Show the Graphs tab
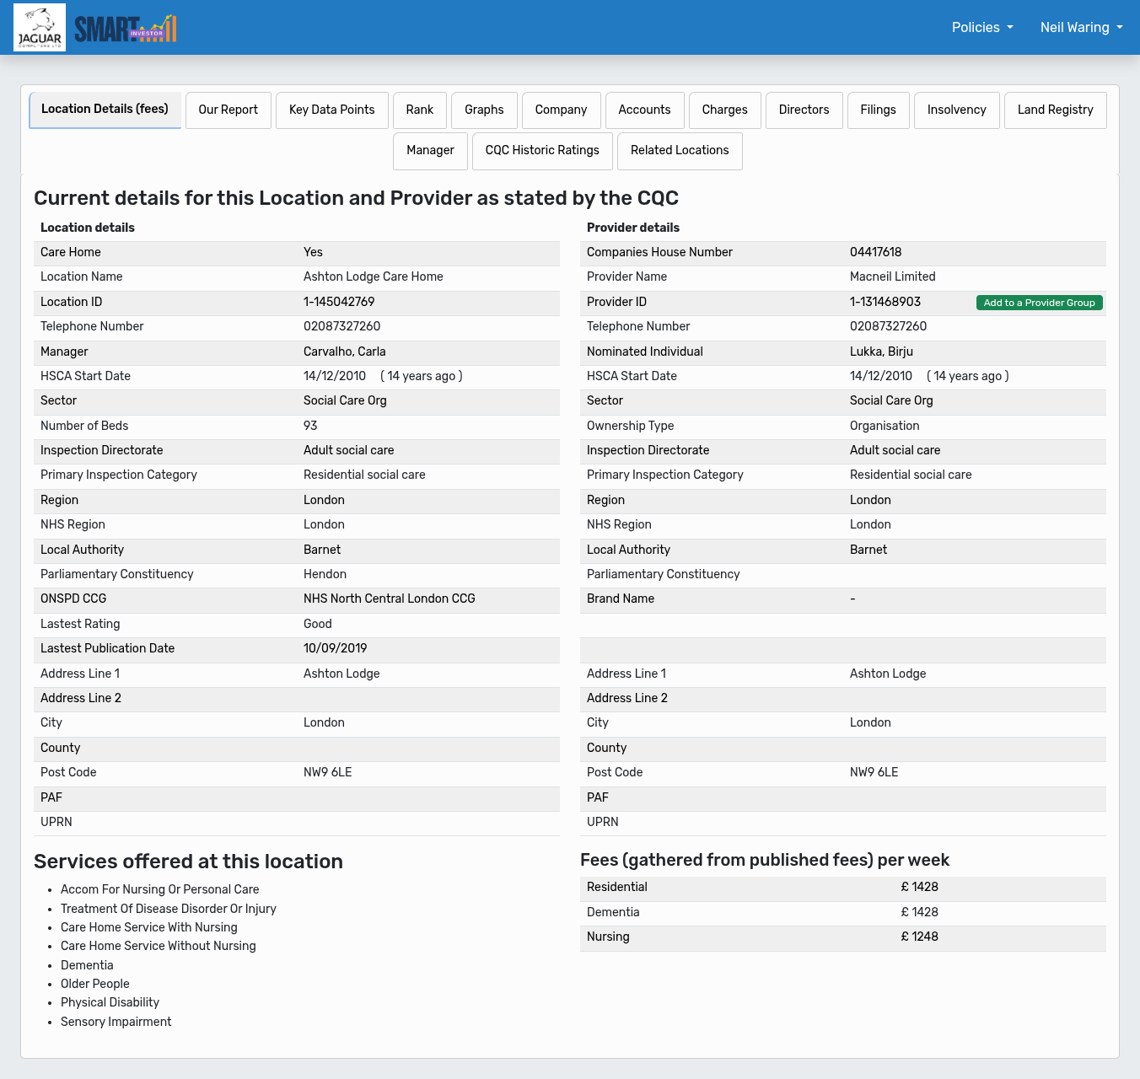Image resolution: width=1140 pixels, height=1079 pixels. click(484, 110)
